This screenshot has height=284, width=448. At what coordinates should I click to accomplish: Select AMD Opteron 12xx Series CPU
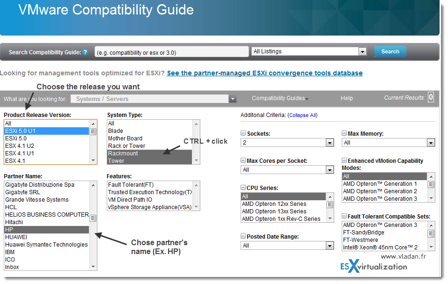tap(283, 204)
